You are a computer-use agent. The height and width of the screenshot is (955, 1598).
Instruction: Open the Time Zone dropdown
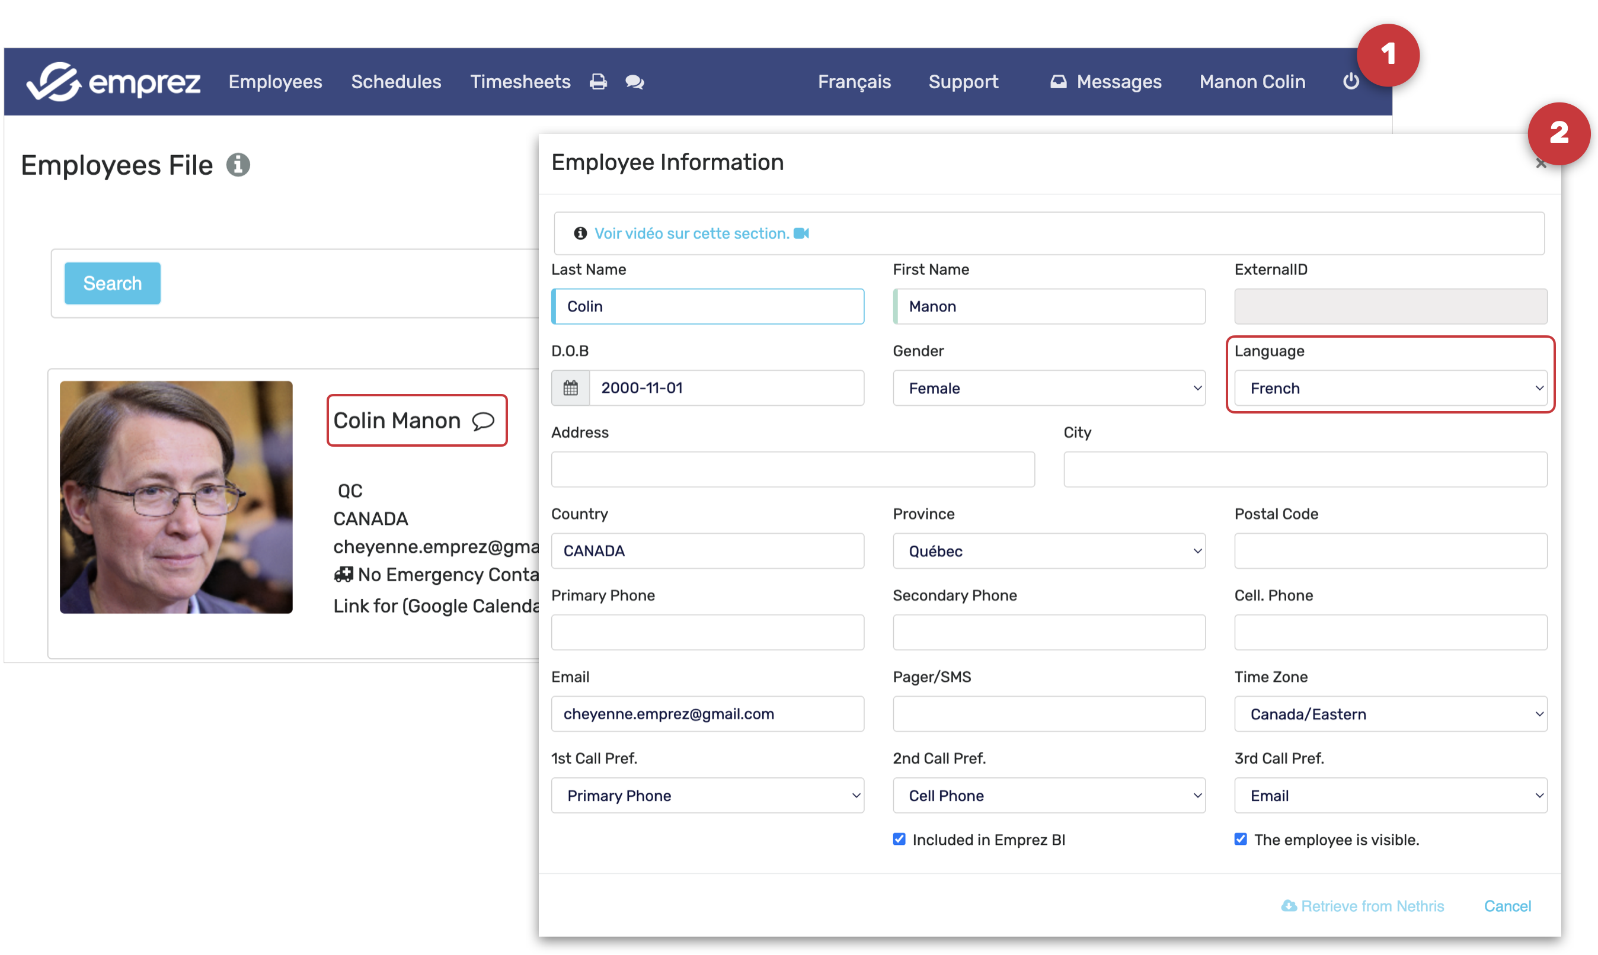1391,714
